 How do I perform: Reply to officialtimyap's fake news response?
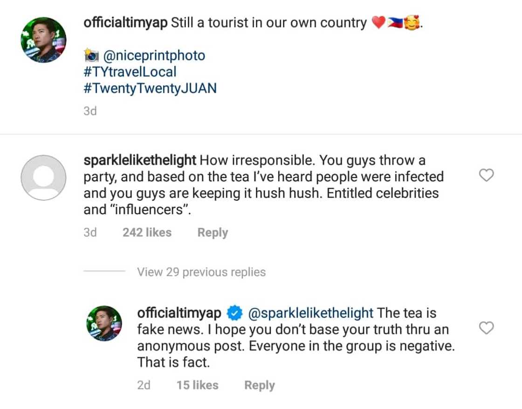pos(260,385)
